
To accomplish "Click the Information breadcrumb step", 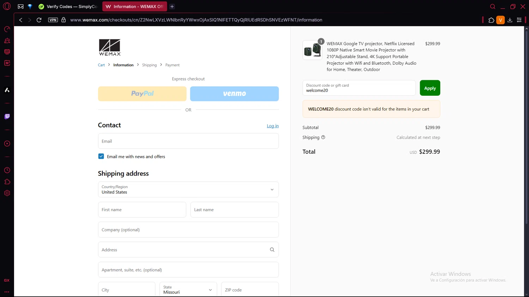I will (x=123, y=65).
